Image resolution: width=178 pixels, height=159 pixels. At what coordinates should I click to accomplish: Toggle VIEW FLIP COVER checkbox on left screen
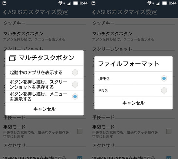click(80, 158)
